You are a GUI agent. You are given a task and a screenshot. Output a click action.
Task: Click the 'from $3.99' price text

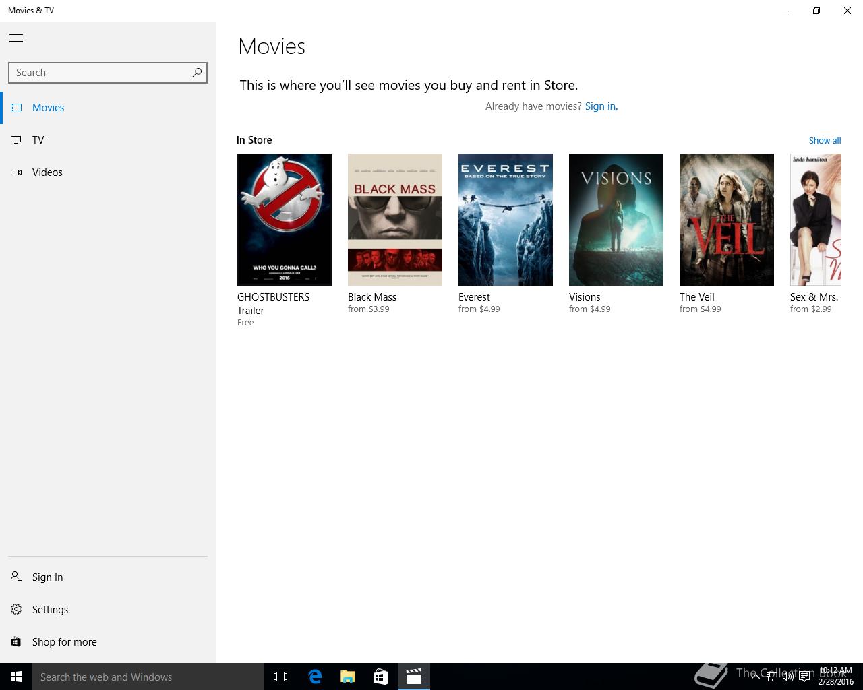(369, 309)
